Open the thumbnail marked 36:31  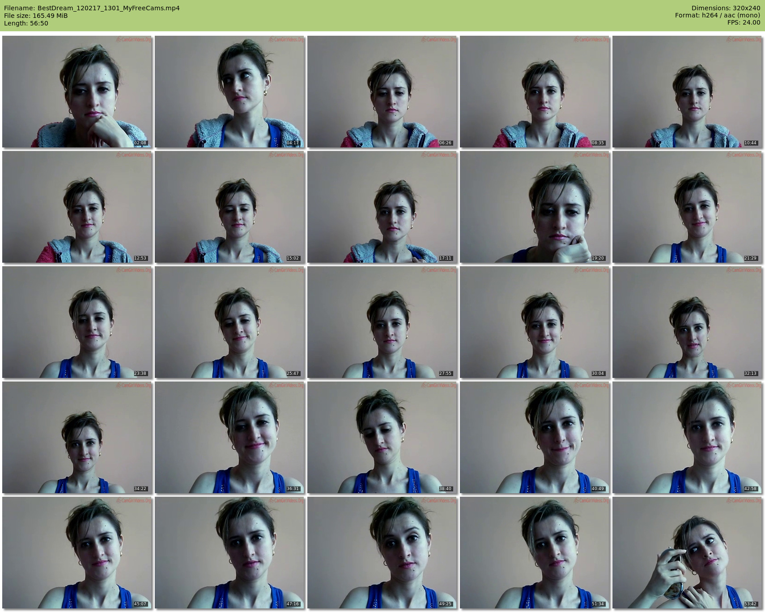(x=229, y=437)
